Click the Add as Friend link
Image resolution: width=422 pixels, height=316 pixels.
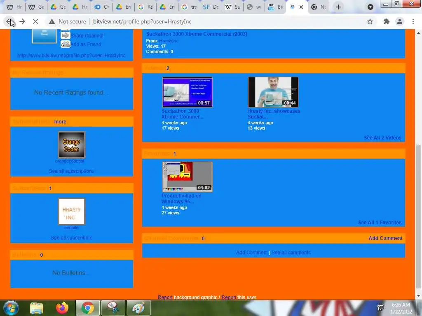tap(86, 44)
